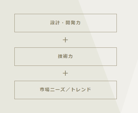The image size is (138, 113).
Task: Click empty right area inside 技術力 box
Action: 95,56
